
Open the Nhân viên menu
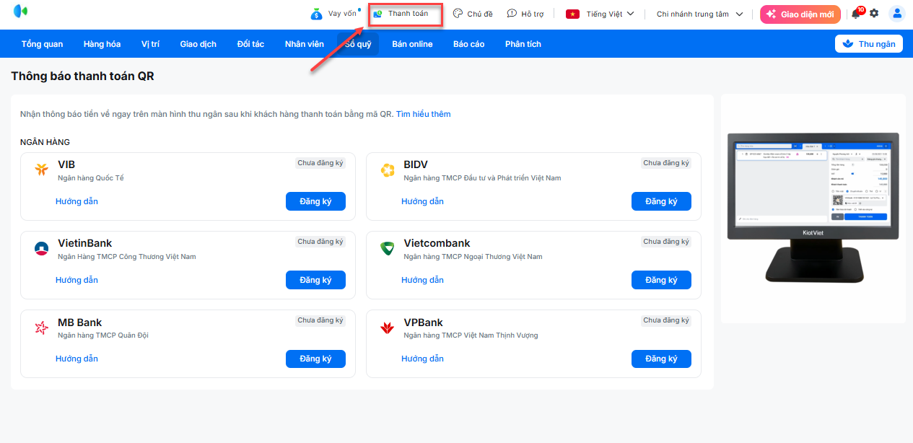click(x=304, y=44)
